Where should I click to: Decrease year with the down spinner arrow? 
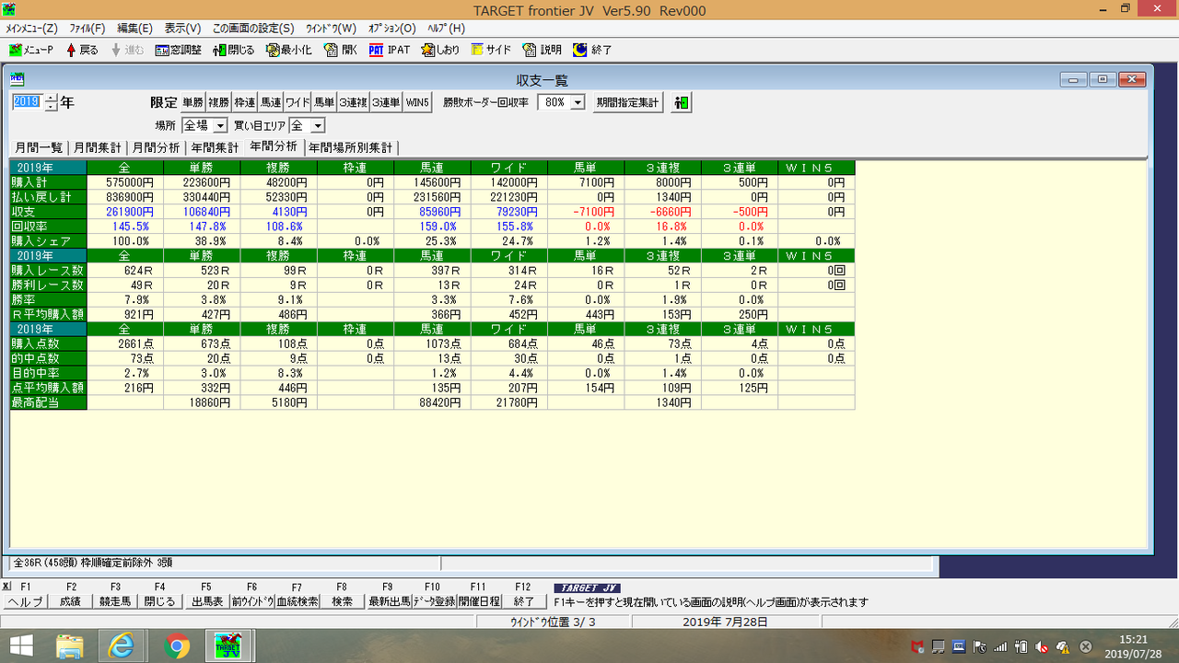click(51, 107)
